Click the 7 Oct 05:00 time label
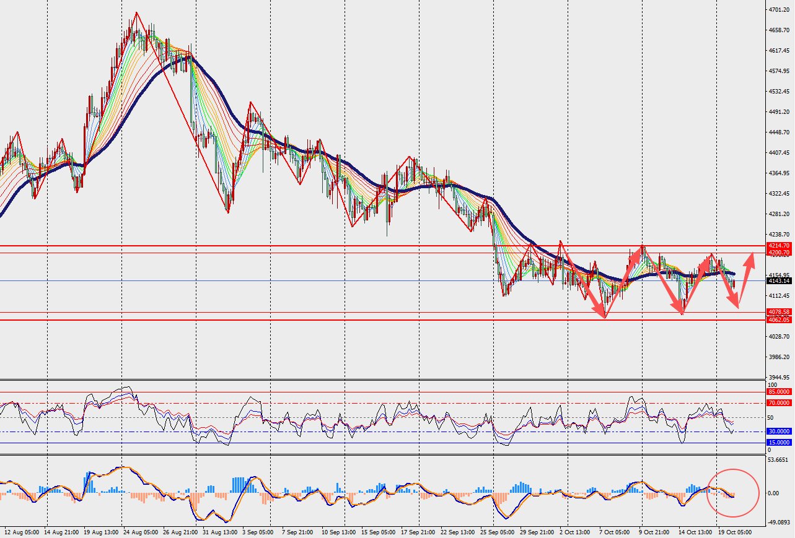795x538 pixels. (x=615, y=532)
